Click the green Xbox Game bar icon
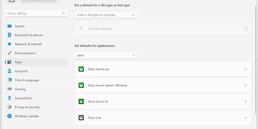This screenshot has height=129, width=258. [81, 69]
